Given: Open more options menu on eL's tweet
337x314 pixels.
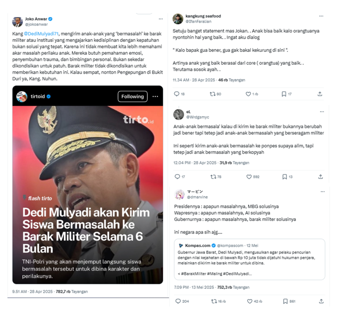Looking at the screenshot, I should coord(322,112).
